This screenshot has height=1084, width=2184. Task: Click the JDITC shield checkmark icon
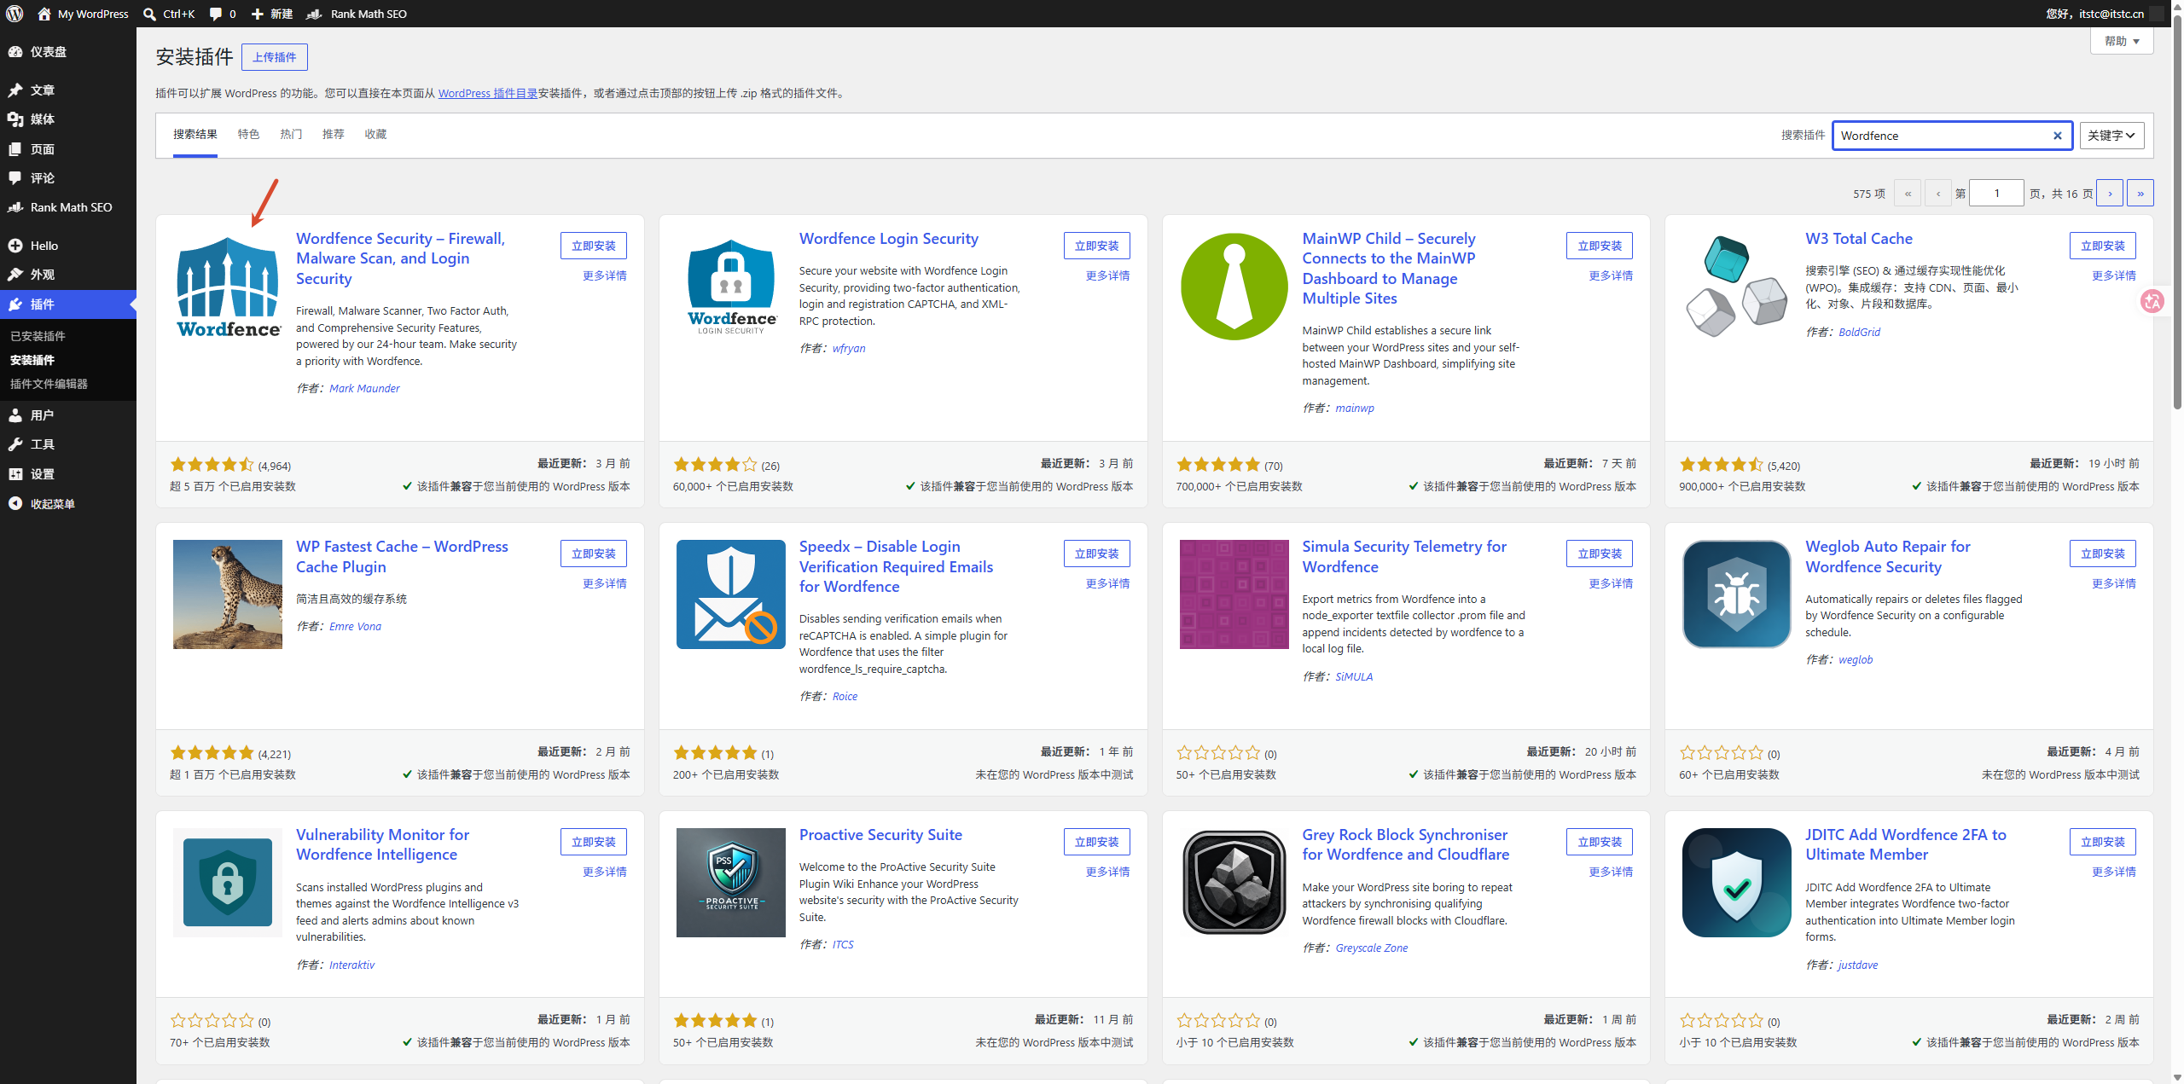coord(1737,883)
